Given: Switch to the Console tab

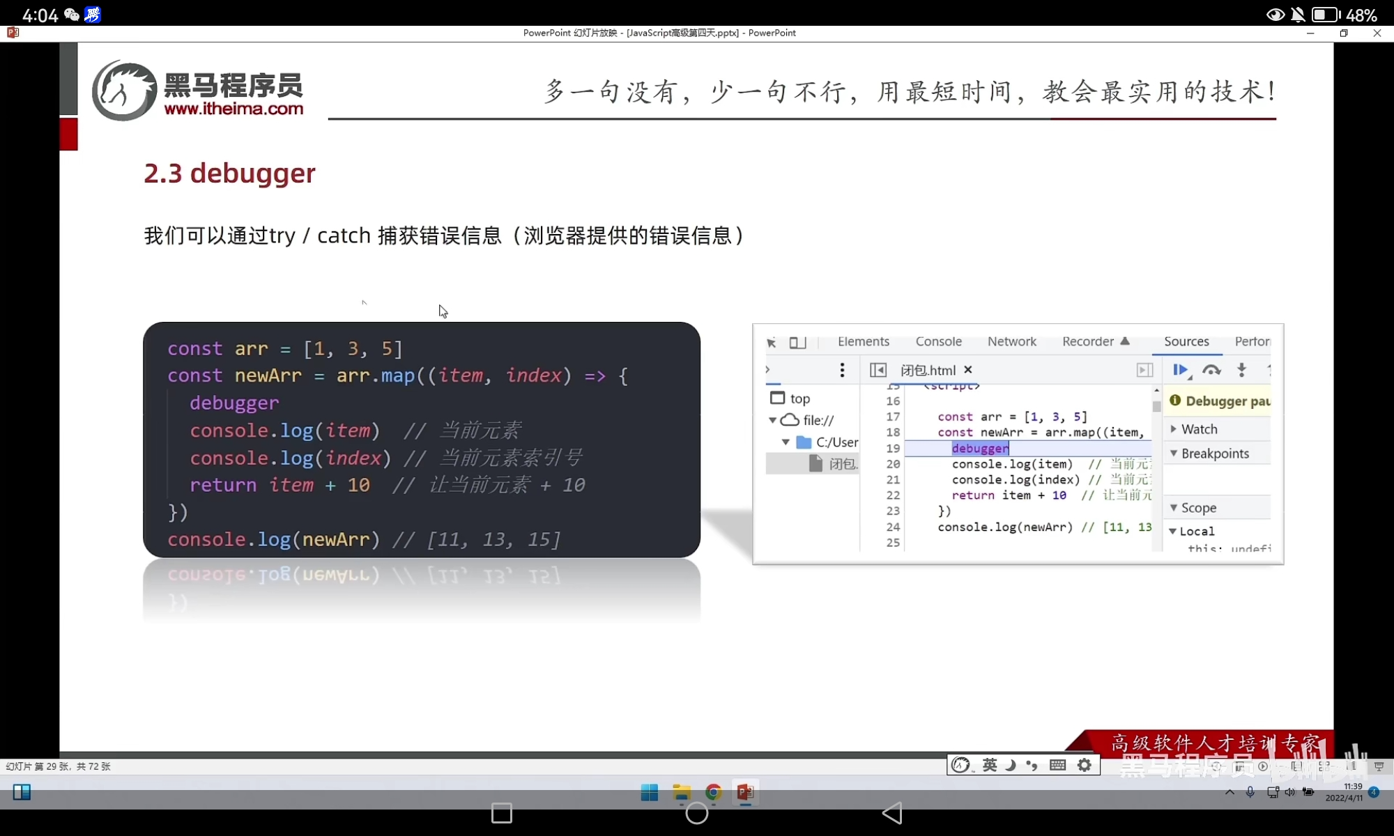Looking at the screenshot, I should click(x=938, y=341).
